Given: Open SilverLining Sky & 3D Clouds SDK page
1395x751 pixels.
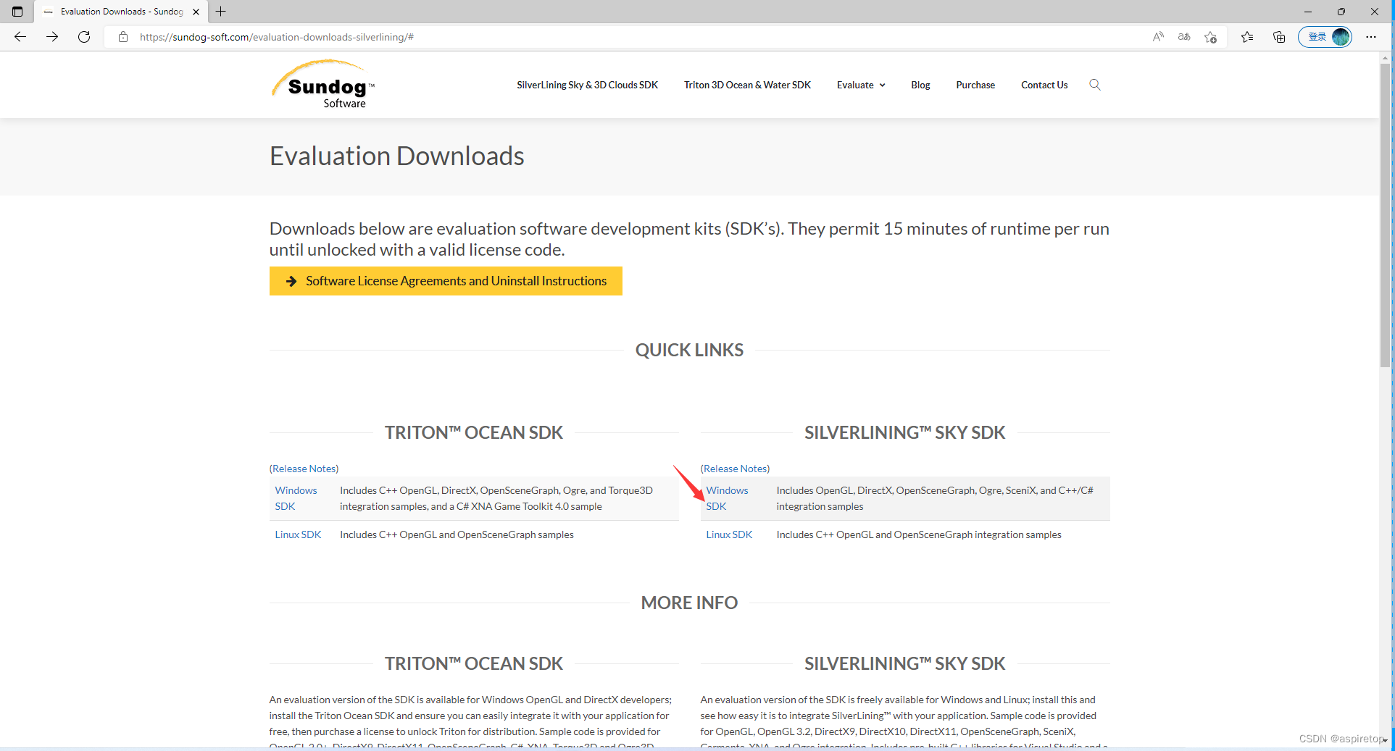Looking at the screenshot, I should (587, 85).
